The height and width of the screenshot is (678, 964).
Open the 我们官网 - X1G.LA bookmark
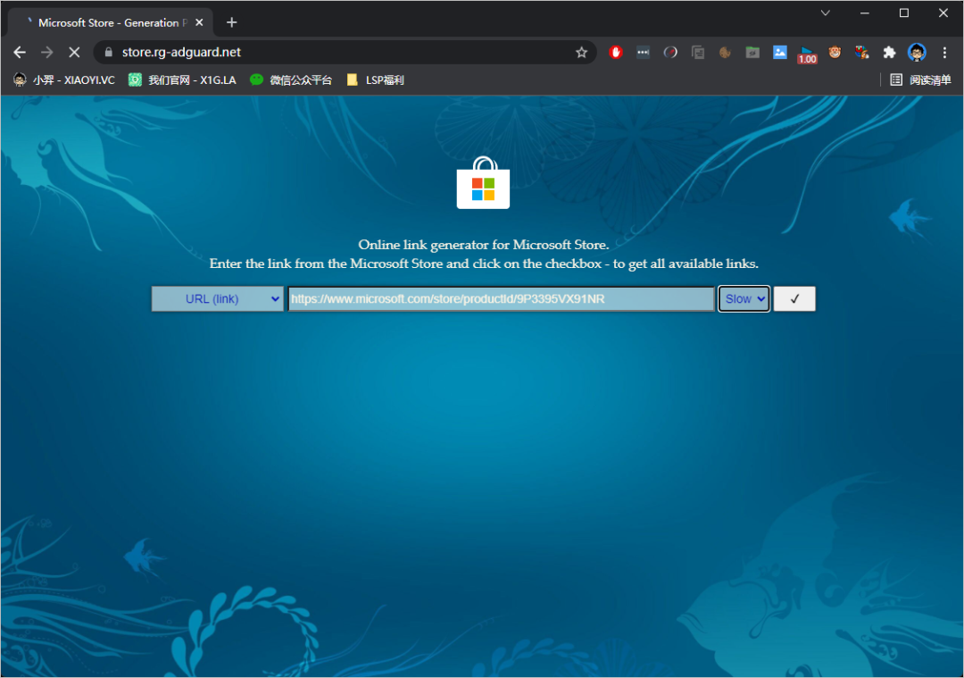point(182,80)
